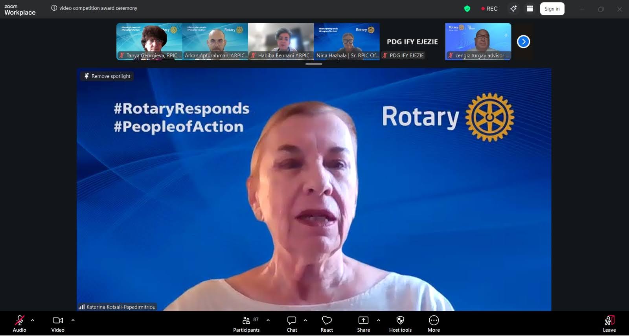This screenshot has width=629, height=336.
Task: Open the AI Companion sparkle icon
Action: [x=513, y=9]
